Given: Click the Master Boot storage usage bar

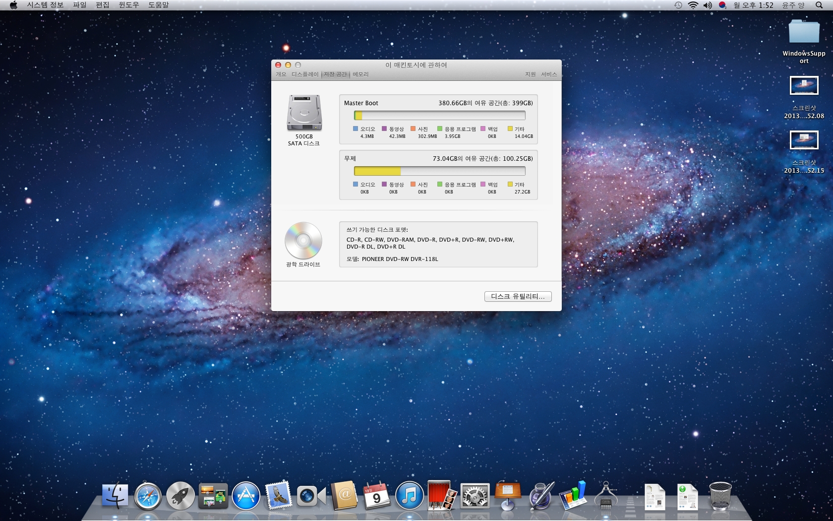Looking at the screenshot, I should click(439, 116).
